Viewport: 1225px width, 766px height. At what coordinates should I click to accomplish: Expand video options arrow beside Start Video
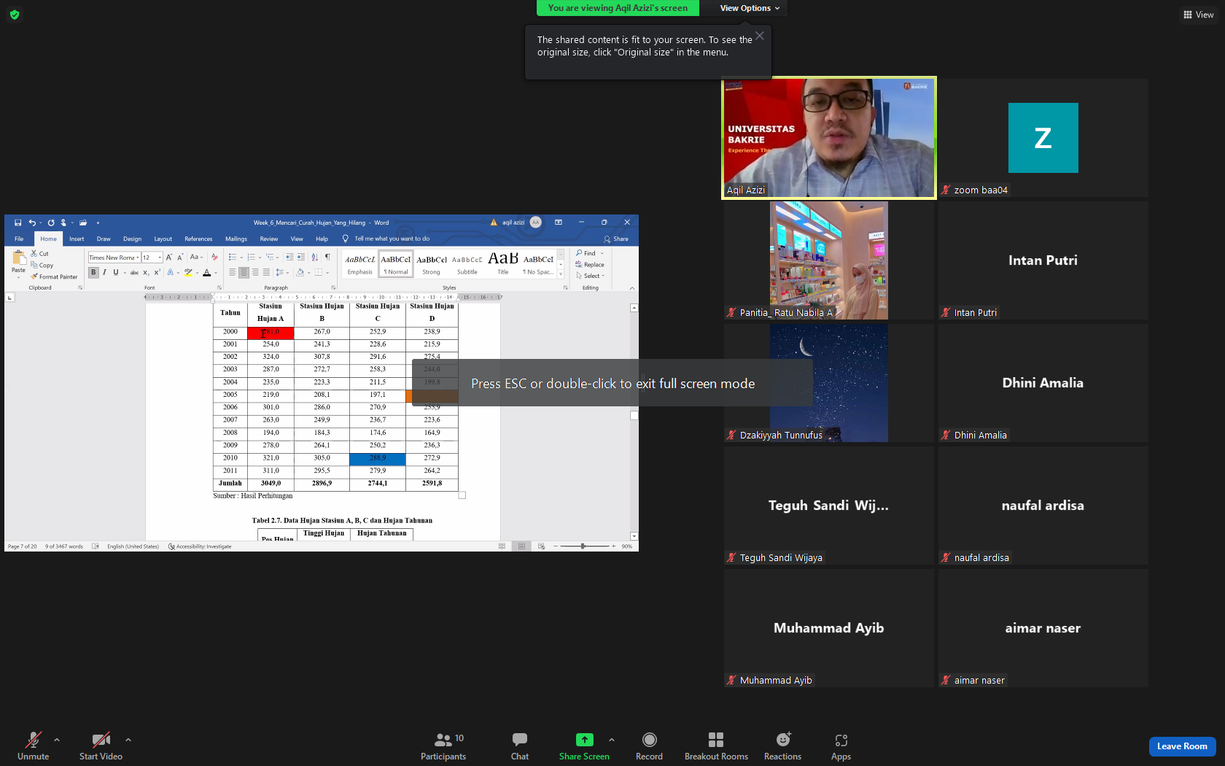pyautogui.click(x=128, y=740)
